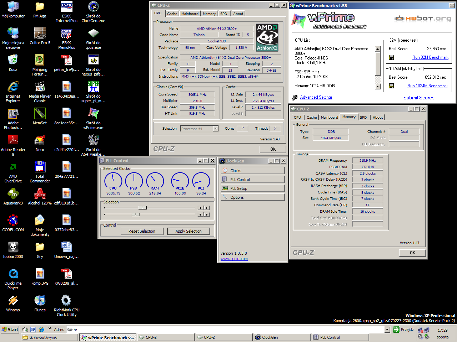Open the A64Tweaker shortcut icon
The width and height of the screenshot is (457, 342).
pos(93,145)
